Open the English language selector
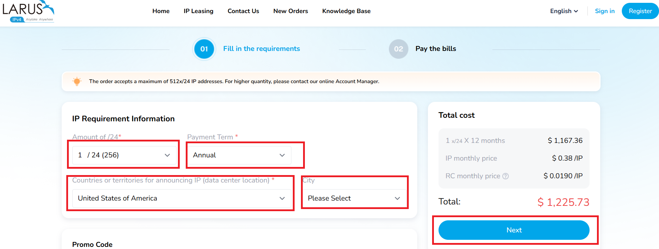This screenshot has height=249, width=659. pyautogui.click(x=564, y=11)
